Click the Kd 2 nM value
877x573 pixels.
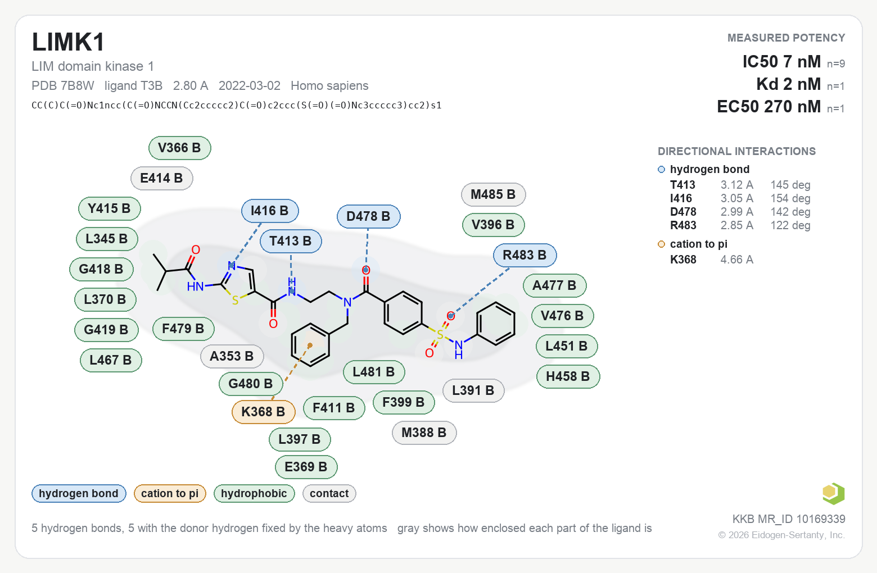click(789, 84)
